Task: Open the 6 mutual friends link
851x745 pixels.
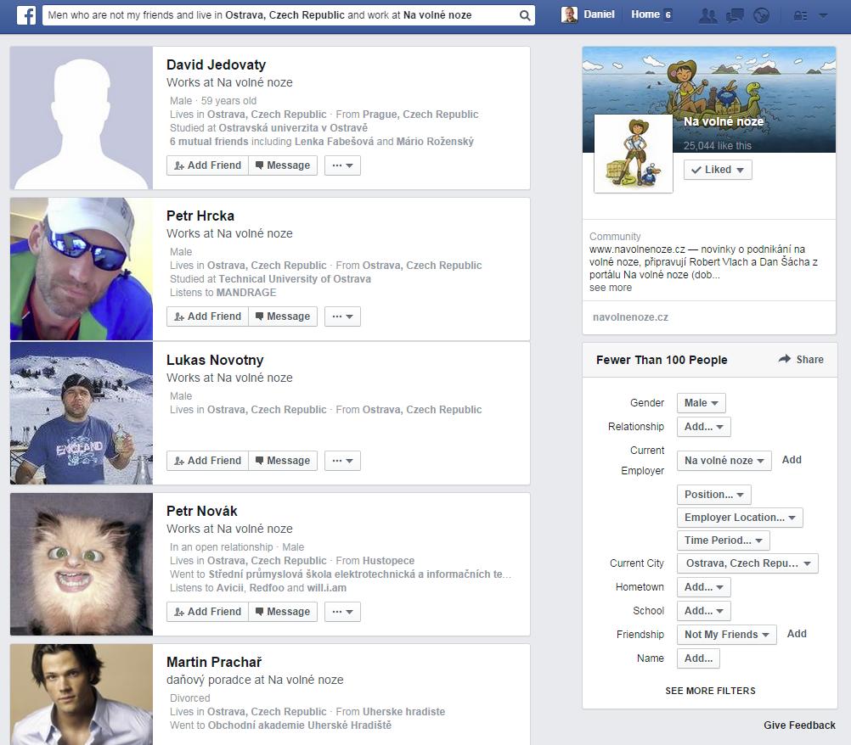Action: pos(209,142)
